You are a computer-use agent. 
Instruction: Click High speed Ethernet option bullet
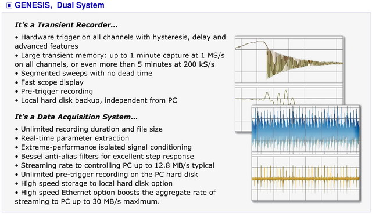(x=115, y=197)
